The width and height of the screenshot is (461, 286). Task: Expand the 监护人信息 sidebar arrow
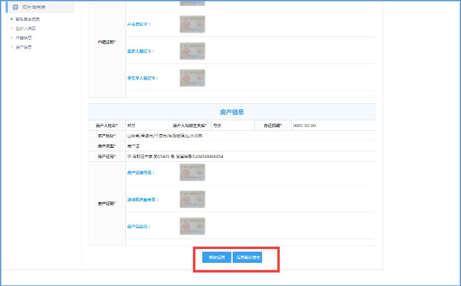pyautogui.click(x=12, y=28)
